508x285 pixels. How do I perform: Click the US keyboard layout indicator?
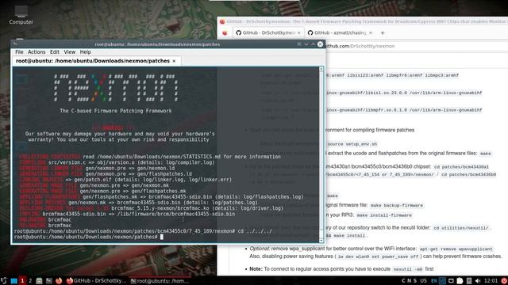tap(423, 281)
